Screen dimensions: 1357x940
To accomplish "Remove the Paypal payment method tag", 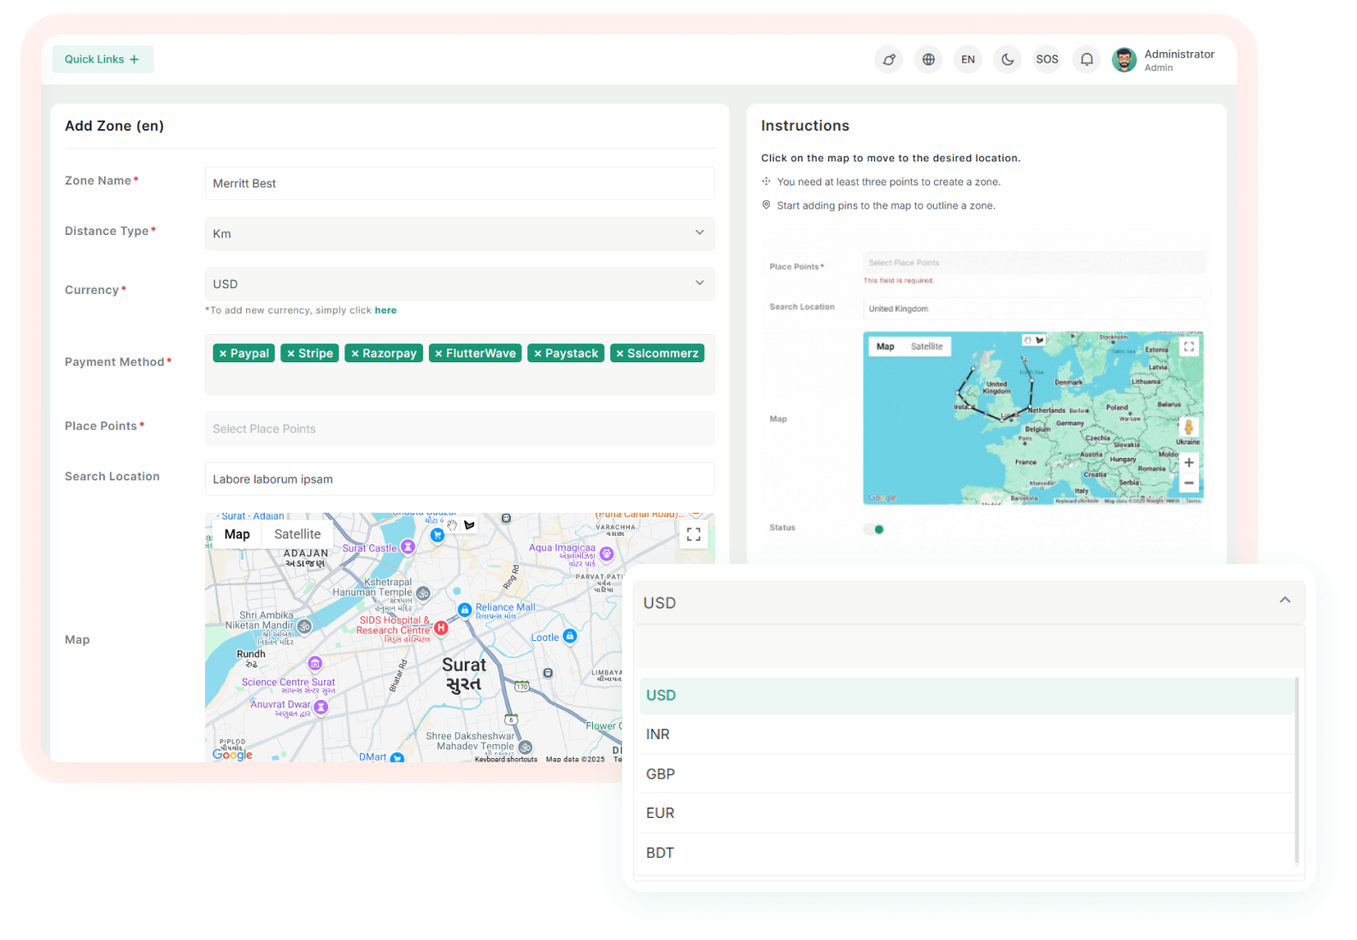I will pos(223,354).
